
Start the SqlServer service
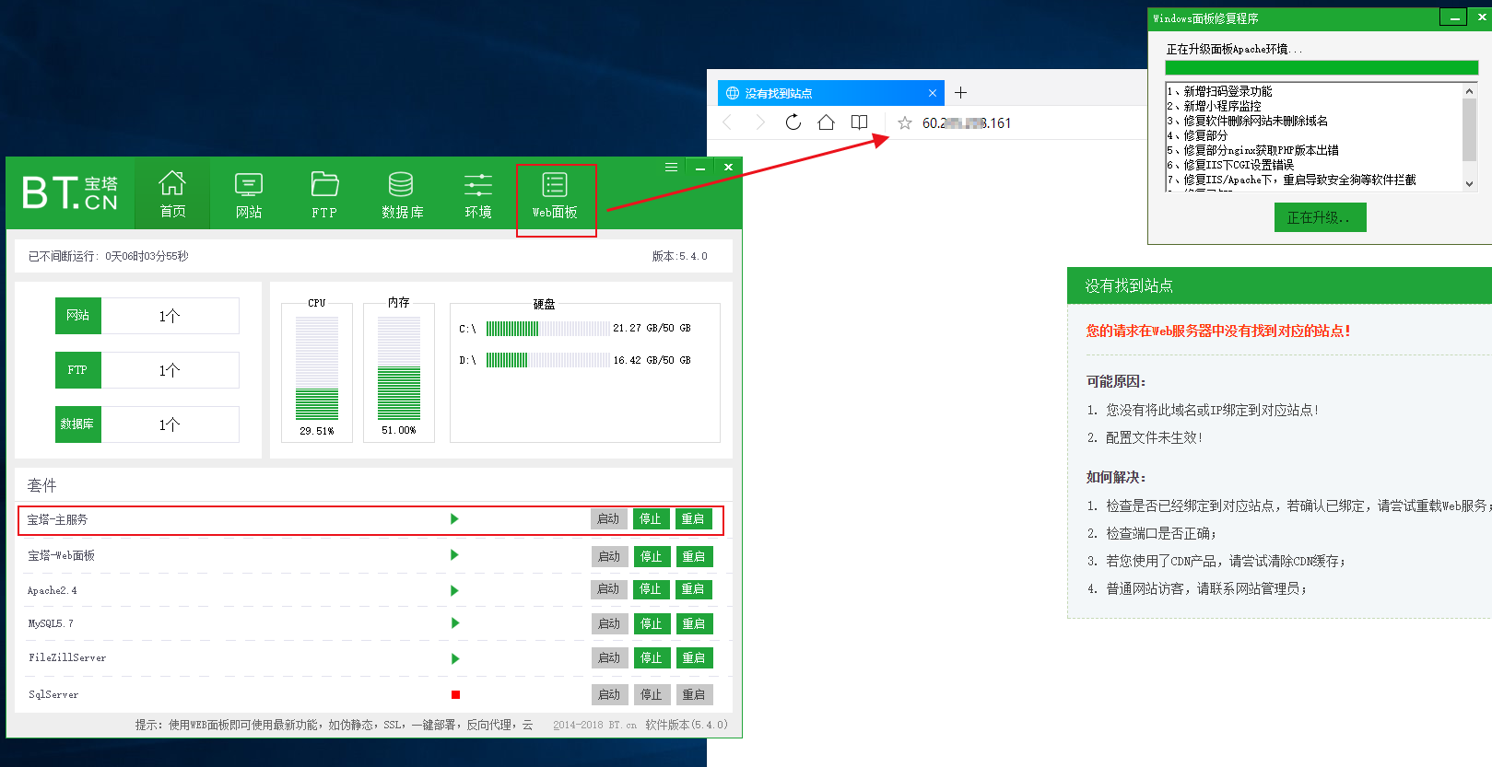tap(609, 694)
